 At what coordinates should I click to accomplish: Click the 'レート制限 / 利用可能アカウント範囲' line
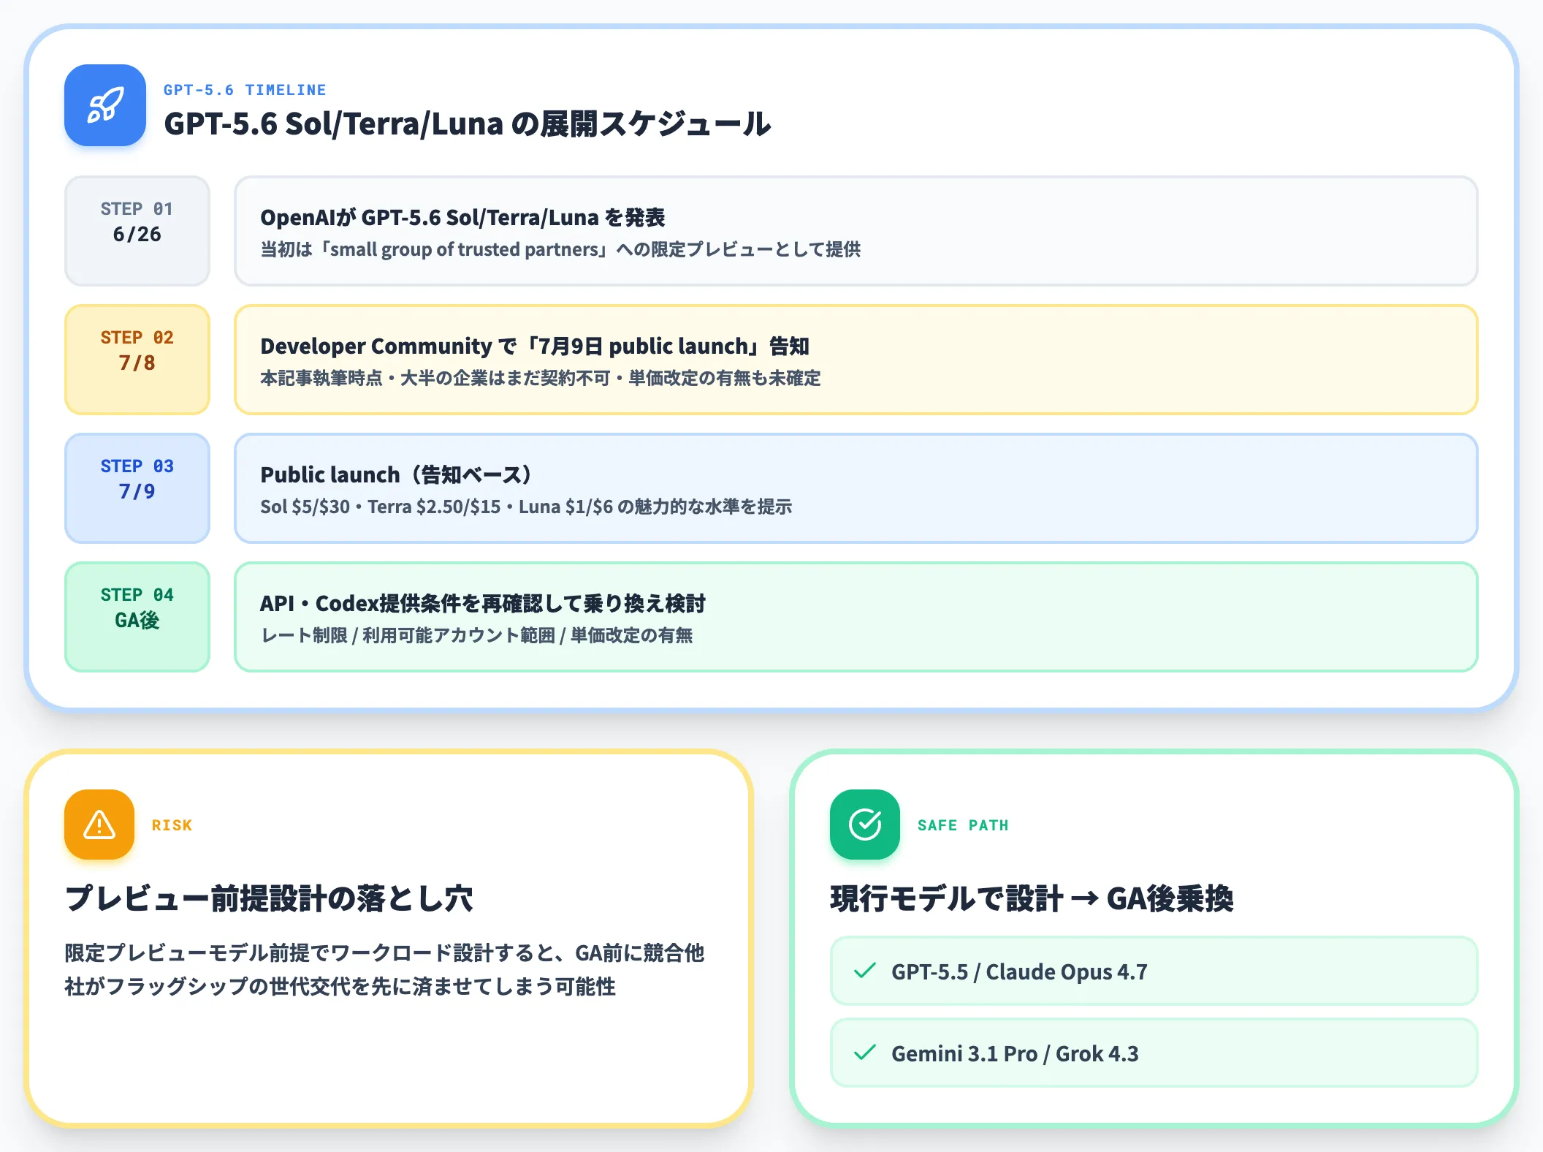pyautogui.click(x=476, y=635)
